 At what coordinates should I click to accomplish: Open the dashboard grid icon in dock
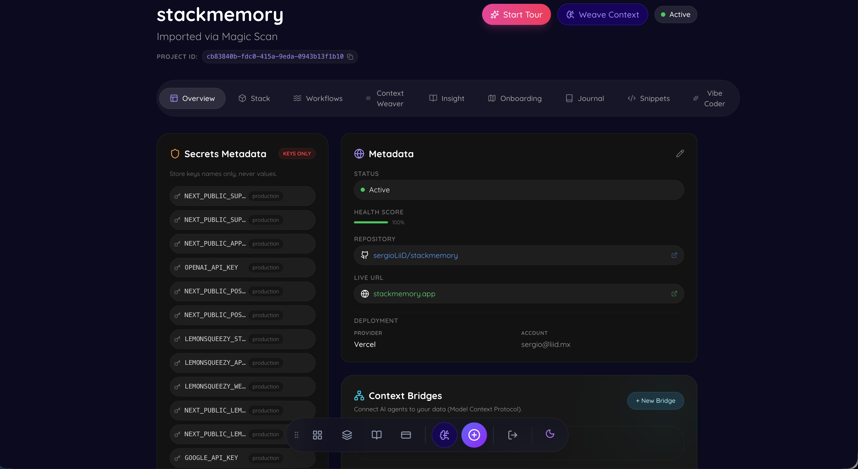317,435
